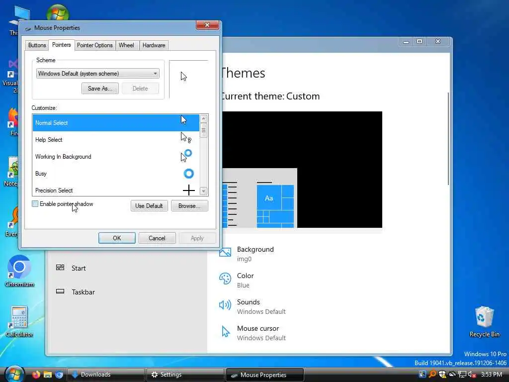Click the 3:53 PM clock
The height and width of the screenshot is (382, 509).
point(492,375)
